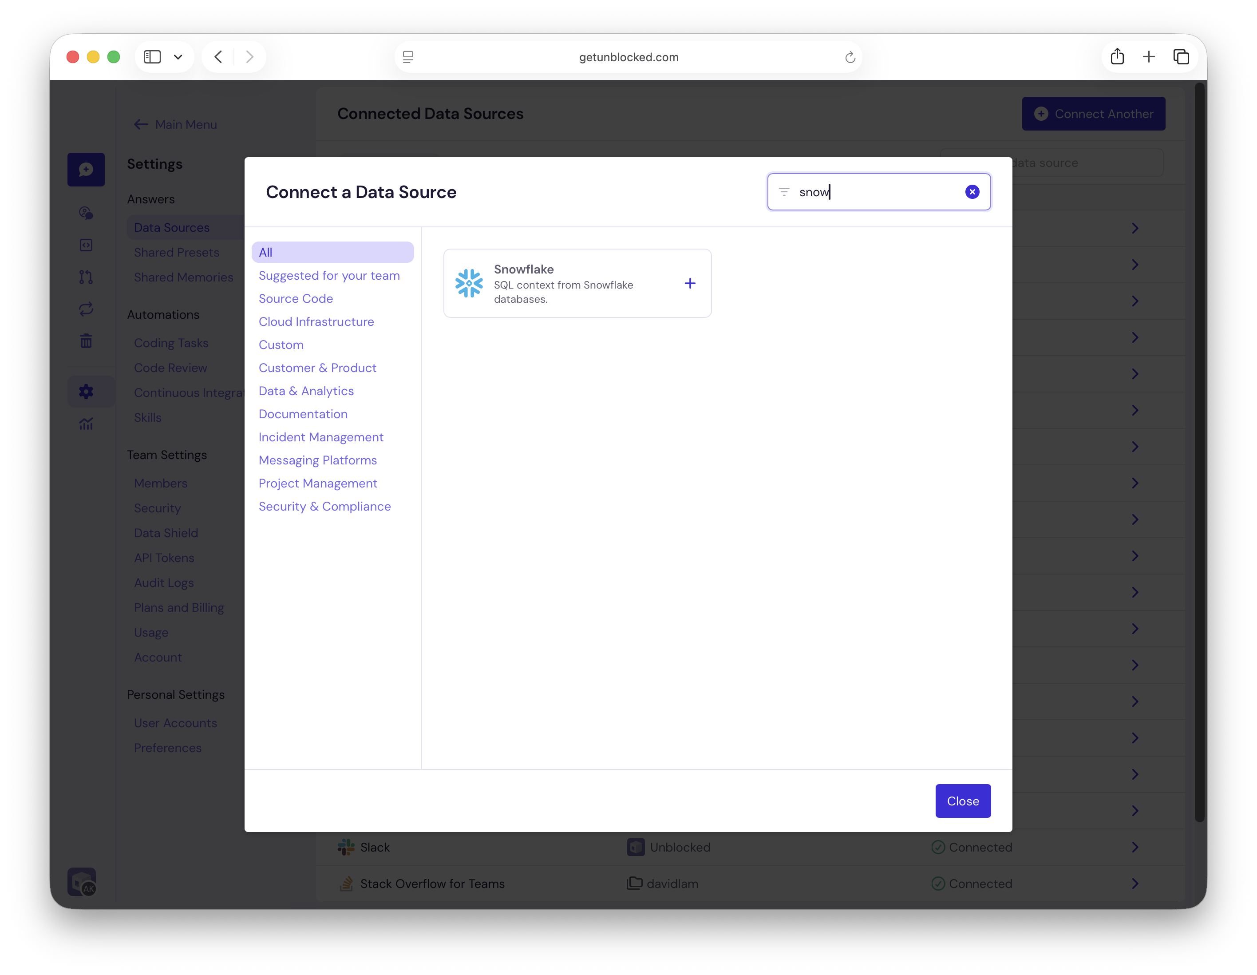This screenshot has width=1257, height=975.
Task: Filter by Cloud Infrastructure category
Action: pyautogui.click(x=316, y=321)
